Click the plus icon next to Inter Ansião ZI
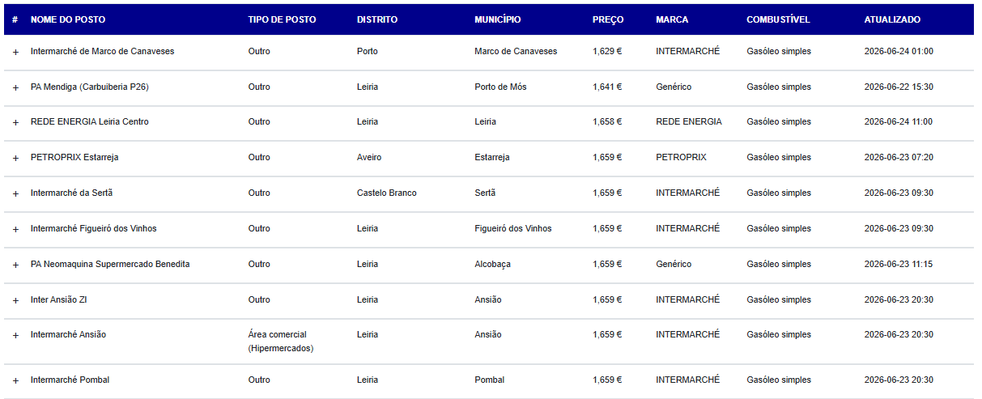The image size is (982, 399). (x=15, y=300)
